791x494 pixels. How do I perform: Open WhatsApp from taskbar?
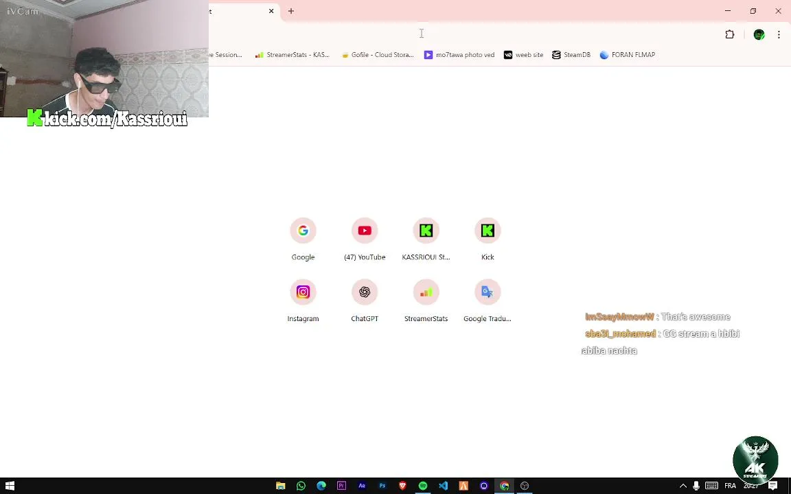pos(301,486)
